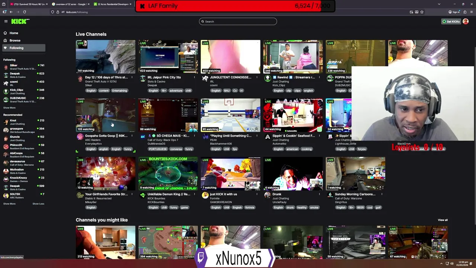Click the padlock icon in address bar
Screen dimensions: 476x268
click(57, 12)
